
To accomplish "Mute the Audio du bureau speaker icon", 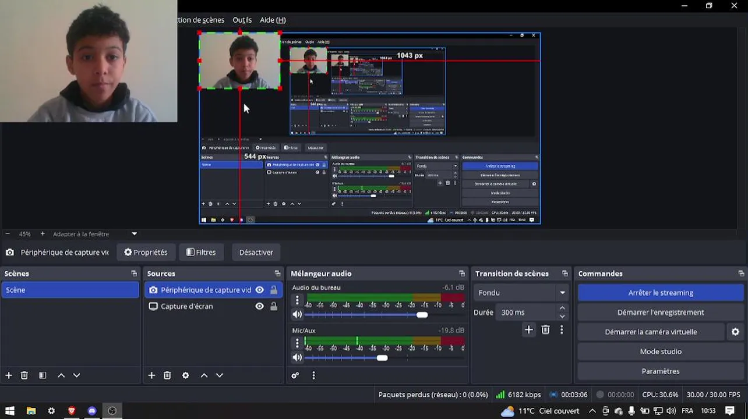I will coord(297,315).
